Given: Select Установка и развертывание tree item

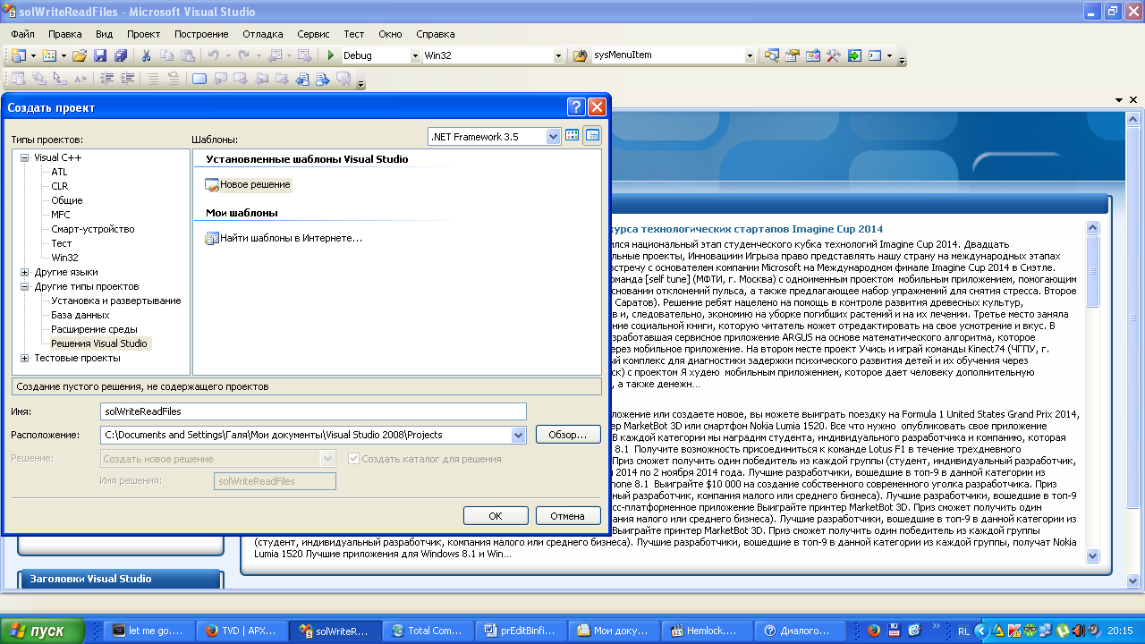Looking at the screenshot, I should tap(116, 301).
